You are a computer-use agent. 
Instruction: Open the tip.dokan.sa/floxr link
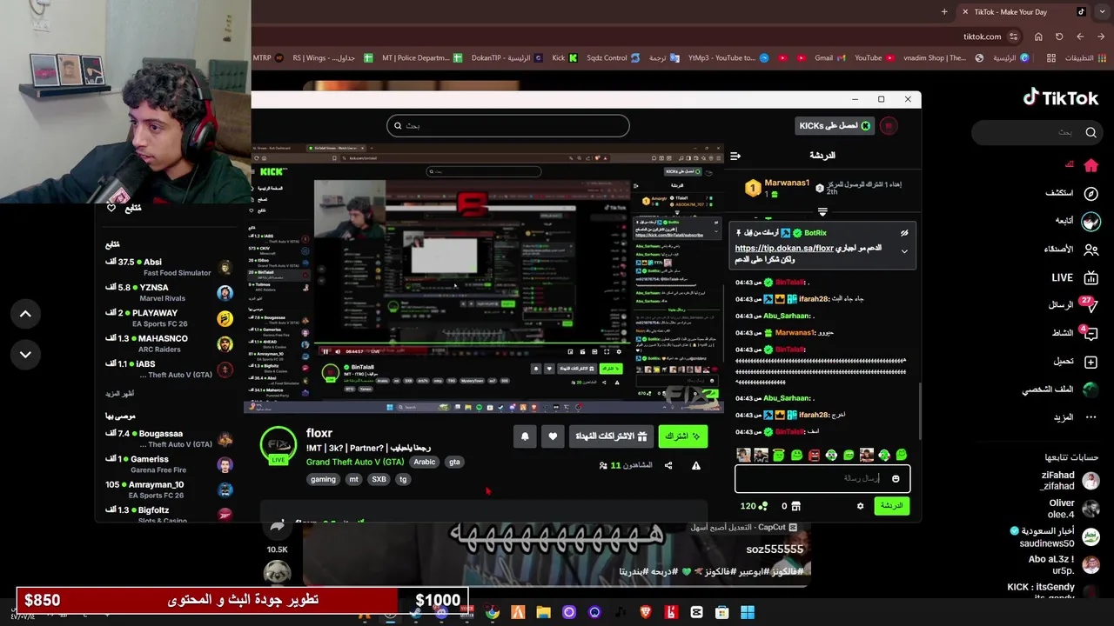(783, 249)
